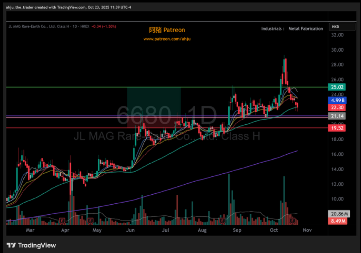Click the Jun label on time axis
Image resolution: width=361 pixels, height=253 pixels.
coord(130,230)
